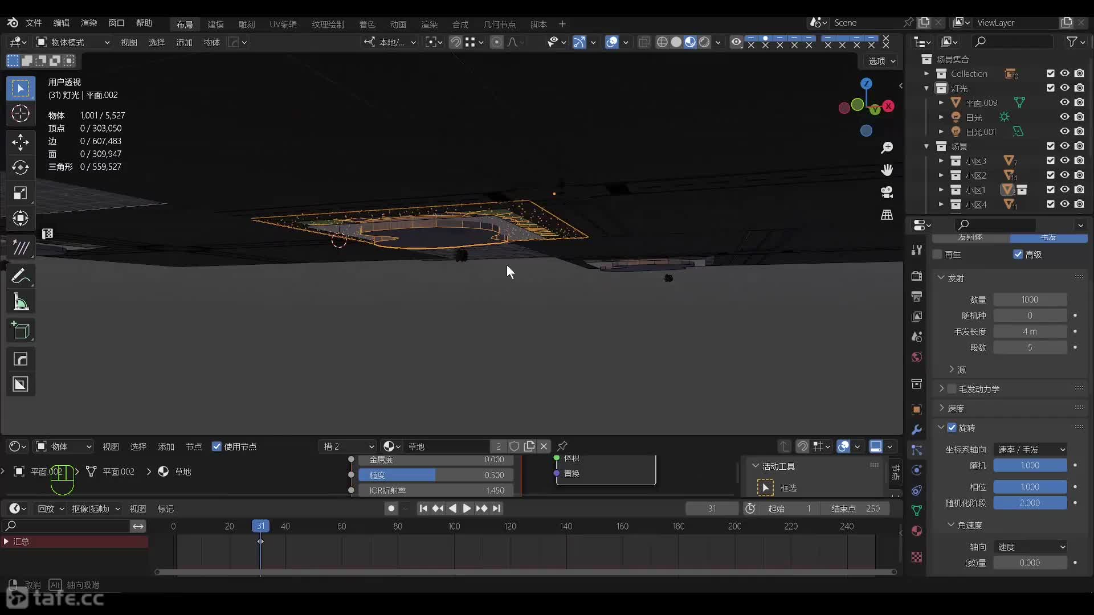Toggle the 高级 checkbox
This screenshot has width=1094, height=615.
1018,255
